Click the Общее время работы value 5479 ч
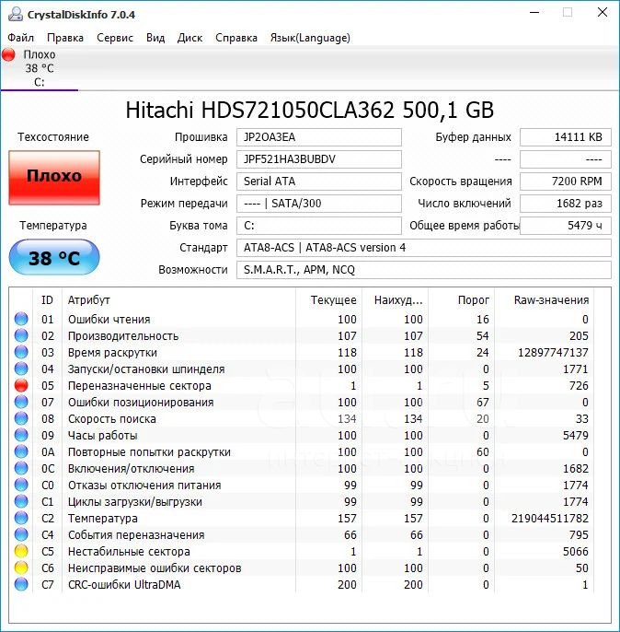The width and height of the screenshot is (620, 632). (566, 226)
